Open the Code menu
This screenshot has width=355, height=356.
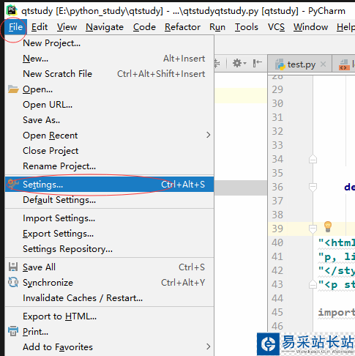point(144,27)
